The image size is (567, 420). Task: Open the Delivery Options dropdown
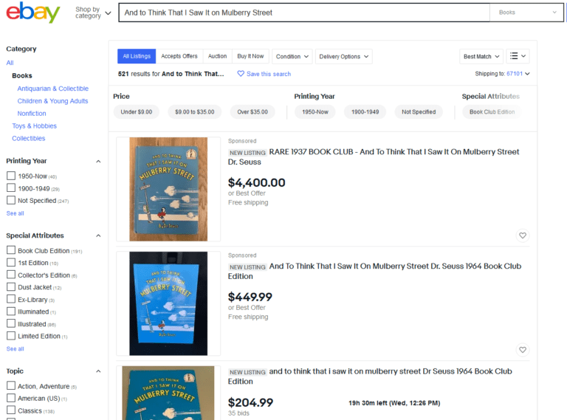343,56
